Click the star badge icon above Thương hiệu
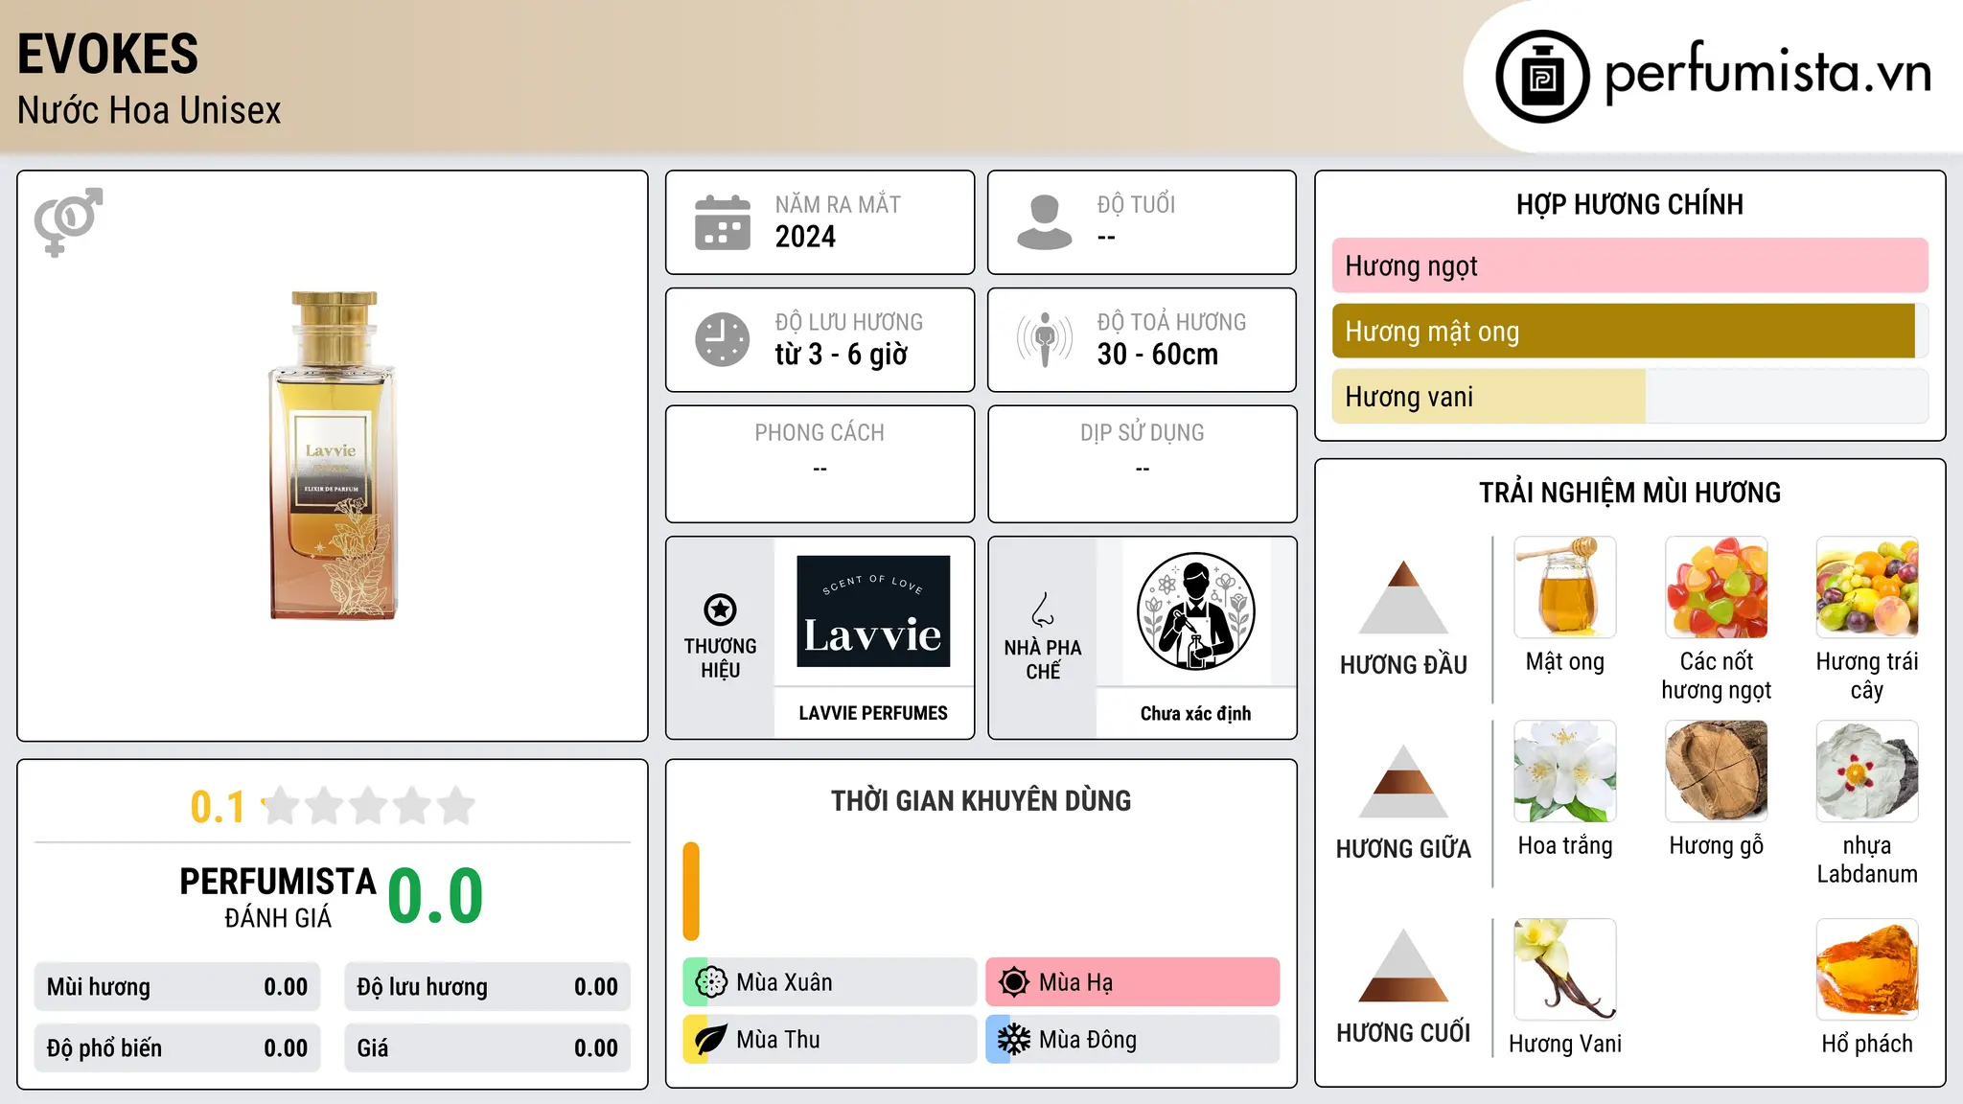Screen dimensions: 1963x1104 pyautogui.click(x=720, y=609)
